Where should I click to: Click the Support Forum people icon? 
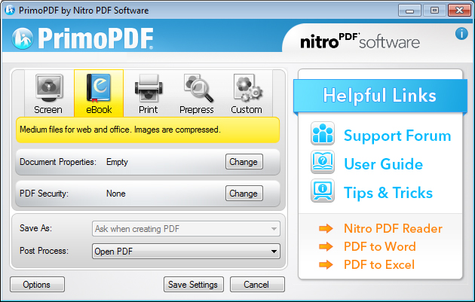[x=323, y=133]
